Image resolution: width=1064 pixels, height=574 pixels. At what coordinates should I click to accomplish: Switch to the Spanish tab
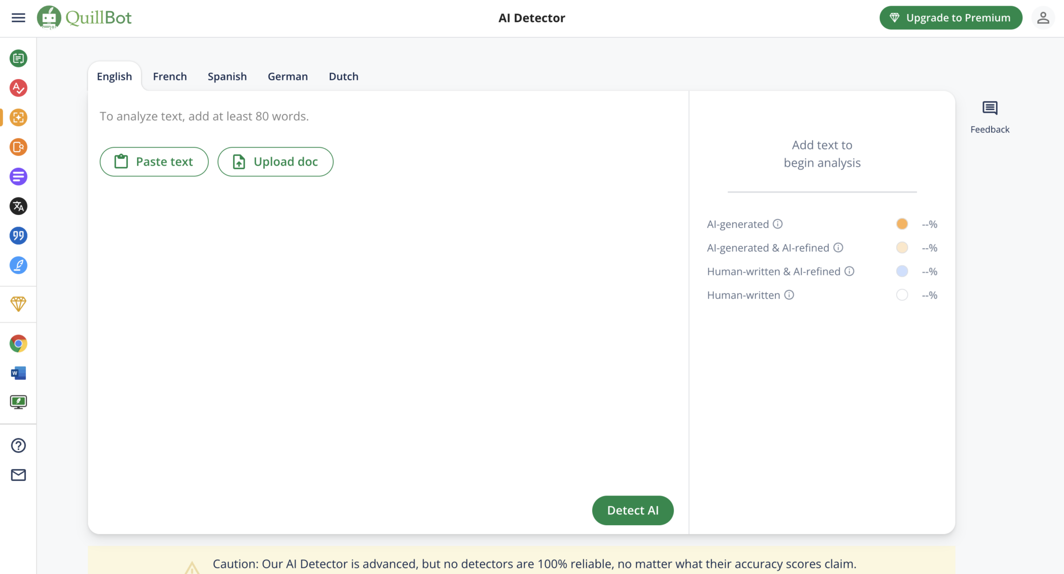[x=227, y=76]
